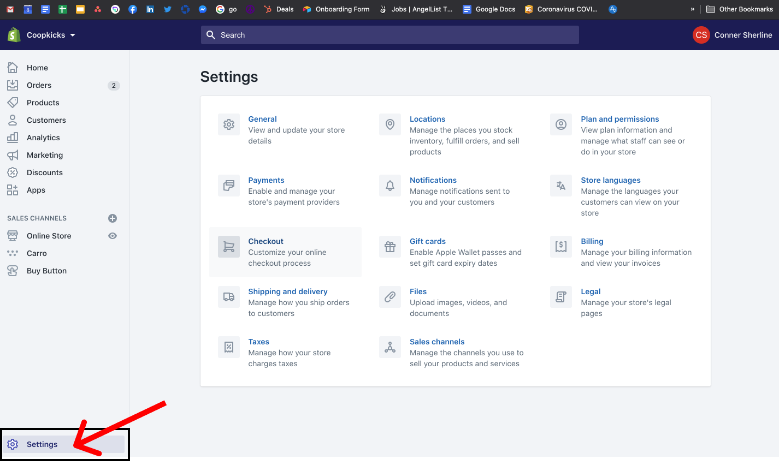View the Online Store using eye icon
The image size is (779, 465).
pyautogui.click(x=113, y=236)
